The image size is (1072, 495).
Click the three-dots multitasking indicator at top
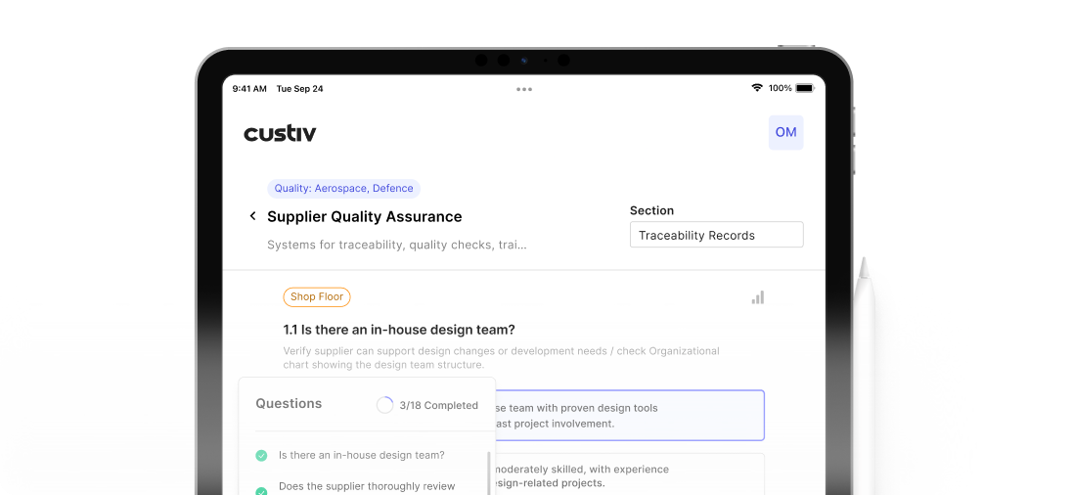[524, 89]
